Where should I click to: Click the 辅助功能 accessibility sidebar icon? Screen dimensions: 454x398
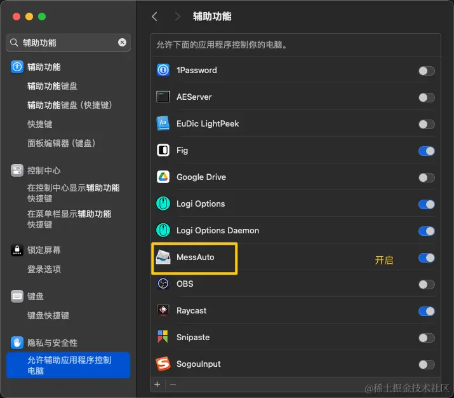tap(17, 67)
